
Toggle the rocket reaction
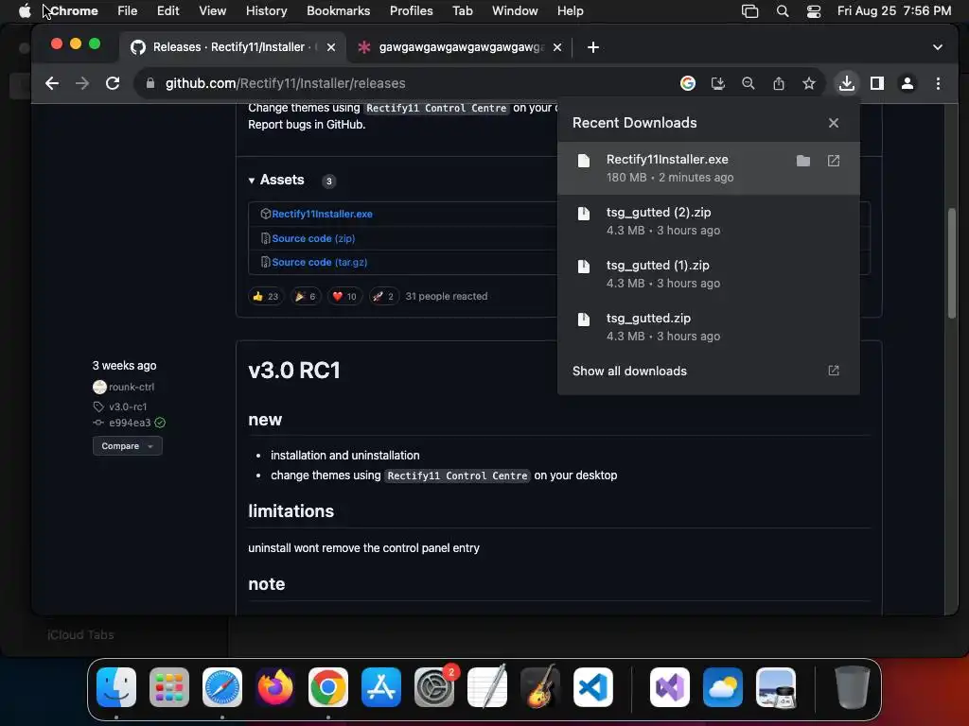(x=384, y=296)
